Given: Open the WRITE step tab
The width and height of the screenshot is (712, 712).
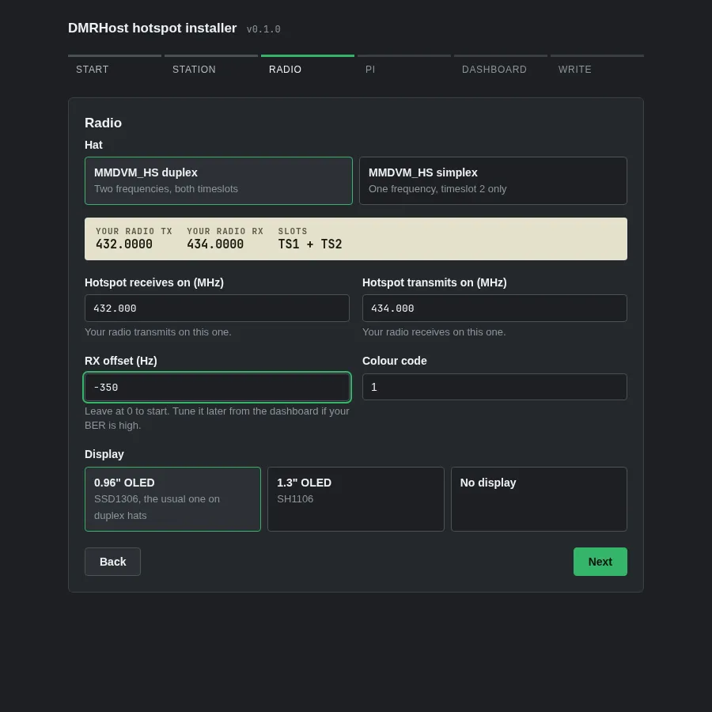Looking at the screenshot, I should [597, 66].
